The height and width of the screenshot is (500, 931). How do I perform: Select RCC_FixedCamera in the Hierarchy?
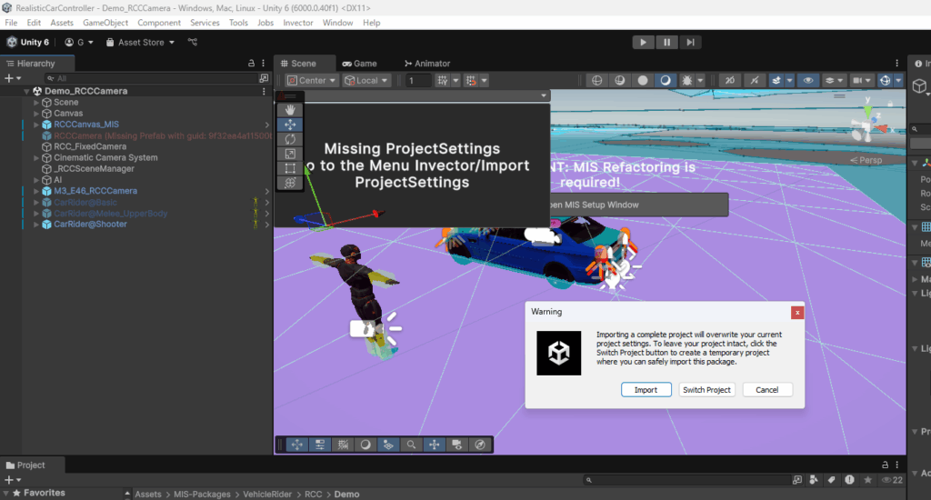(x=90, y=146)
